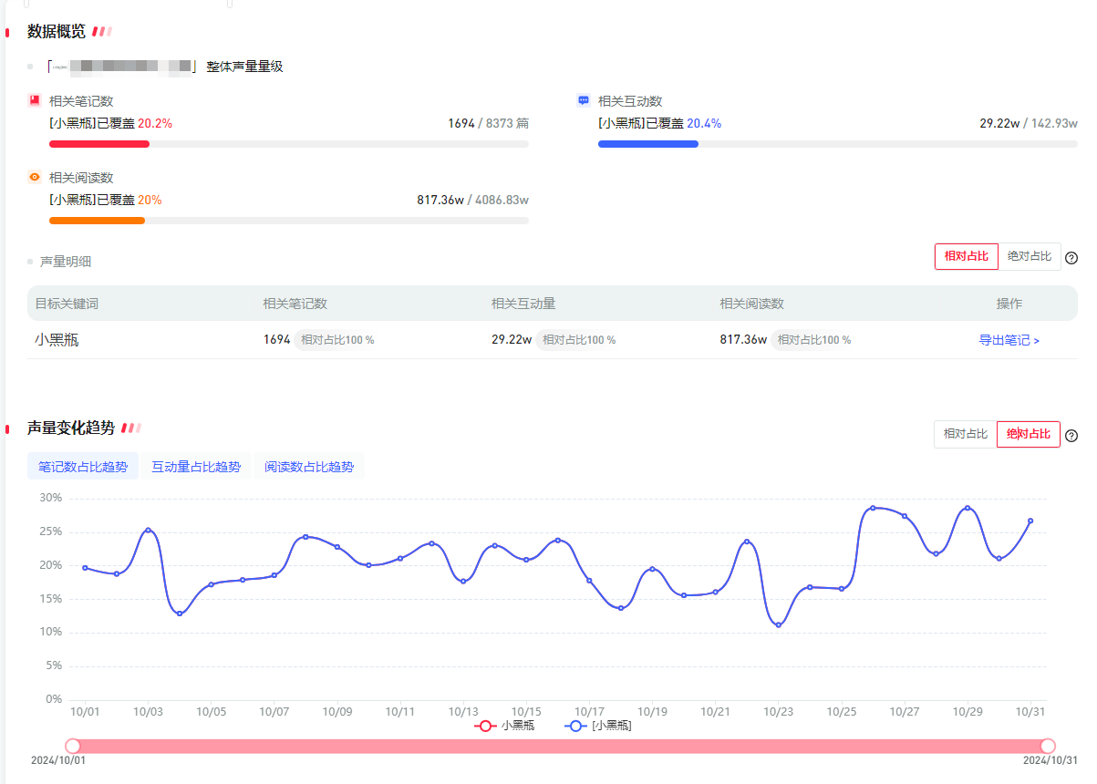The height and width of the screenshot is (784, 1097).
Task: Switch to the 互动量占比趋势 tab
Action: 196,467
